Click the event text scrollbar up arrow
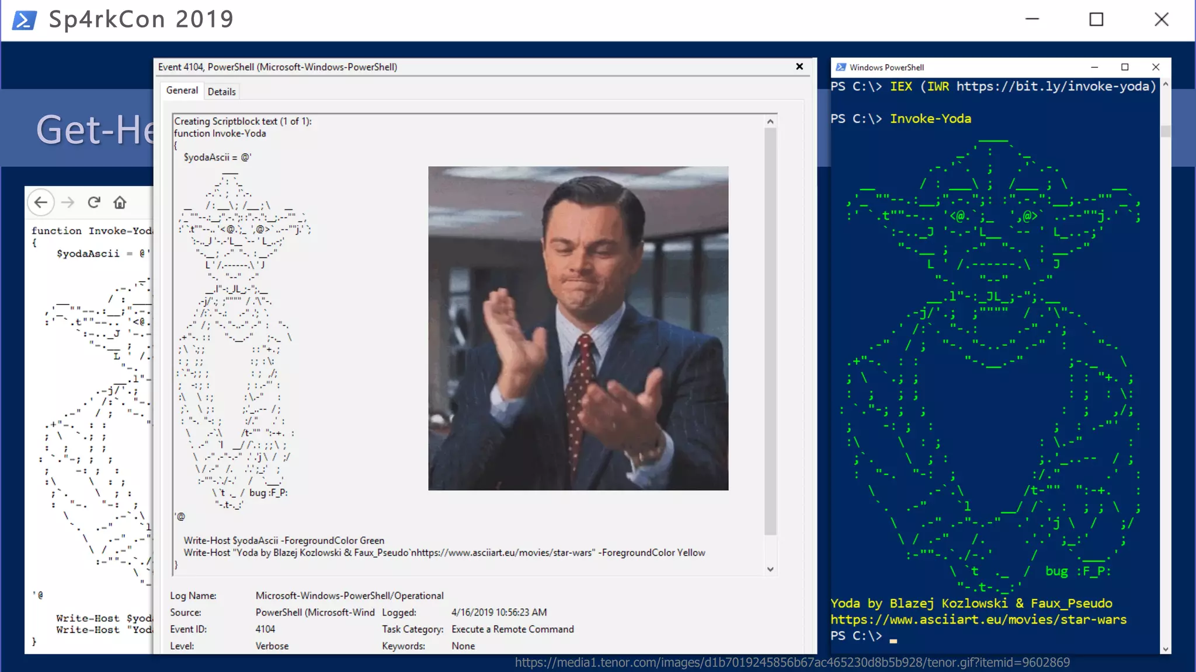The height and width of the screenshot is (672, 1196). tap(770, 121)
